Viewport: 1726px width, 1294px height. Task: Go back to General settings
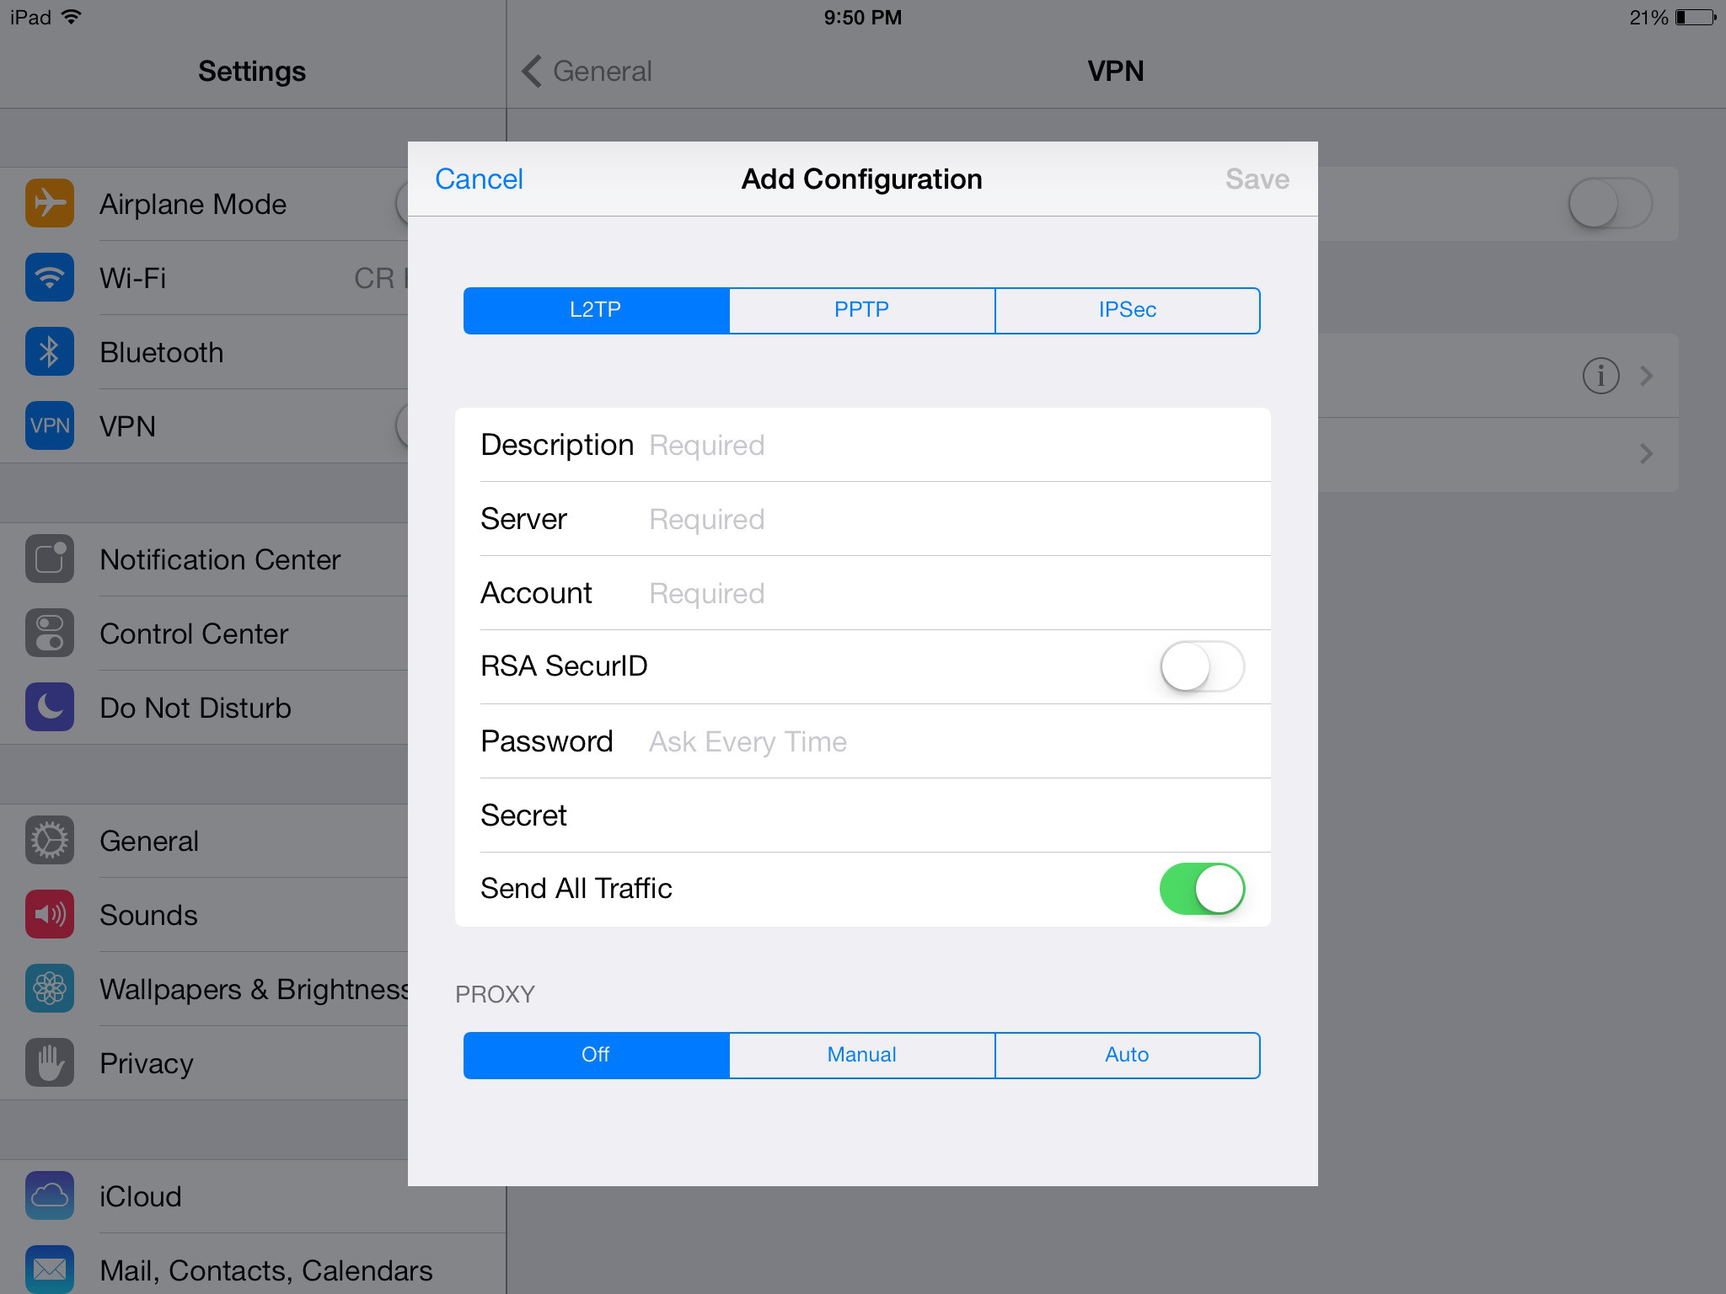tap(584, 72)
